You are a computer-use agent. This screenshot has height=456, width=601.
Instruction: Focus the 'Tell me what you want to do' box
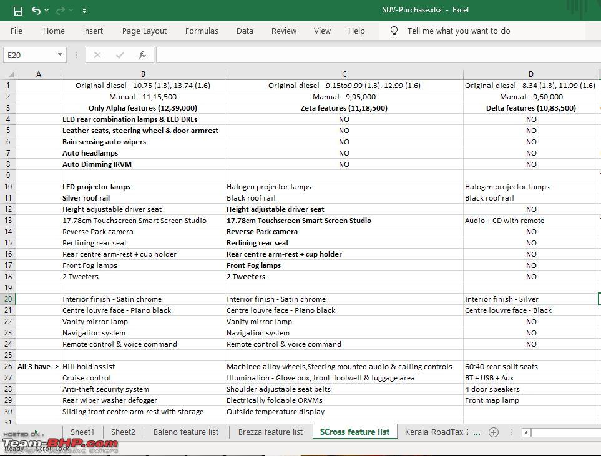pyautogui.click(x=459, y=31)
